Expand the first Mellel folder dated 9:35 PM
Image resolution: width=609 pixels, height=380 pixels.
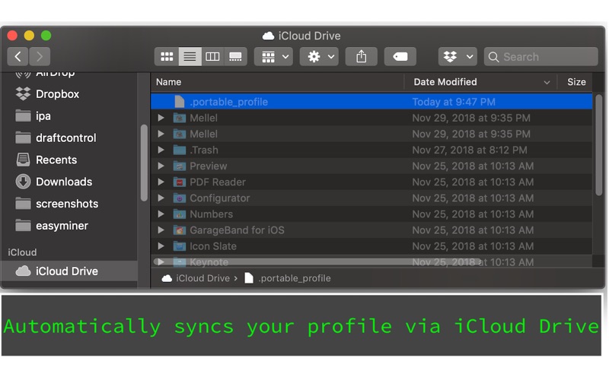pyautogui.click(x=161, y=118)
